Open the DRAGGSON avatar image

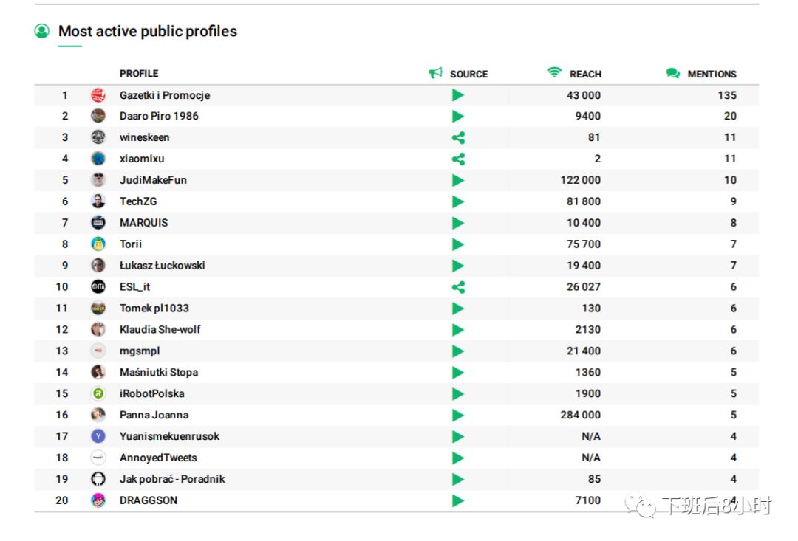98,500
